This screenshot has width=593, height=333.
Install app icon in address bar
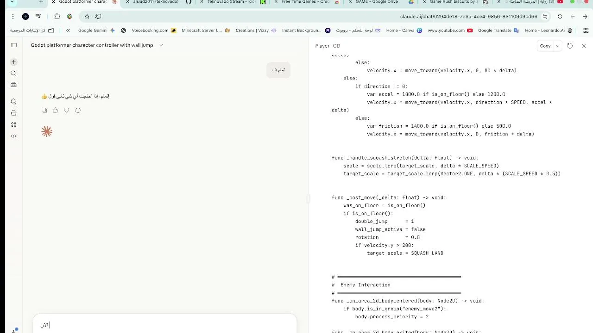coord(98,17)
